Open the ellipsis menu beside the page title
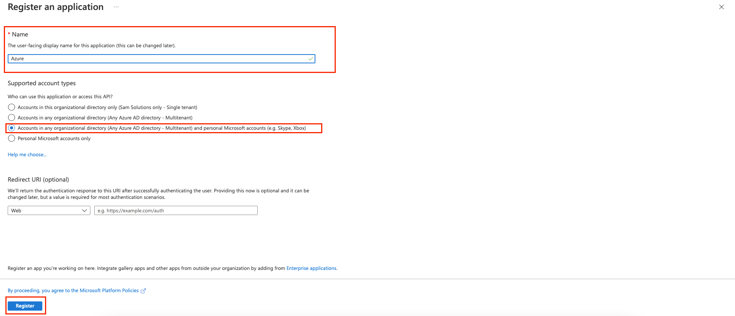 116,7
